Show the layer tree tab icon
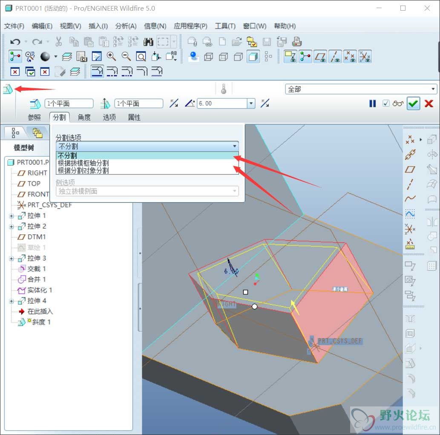 37,133
